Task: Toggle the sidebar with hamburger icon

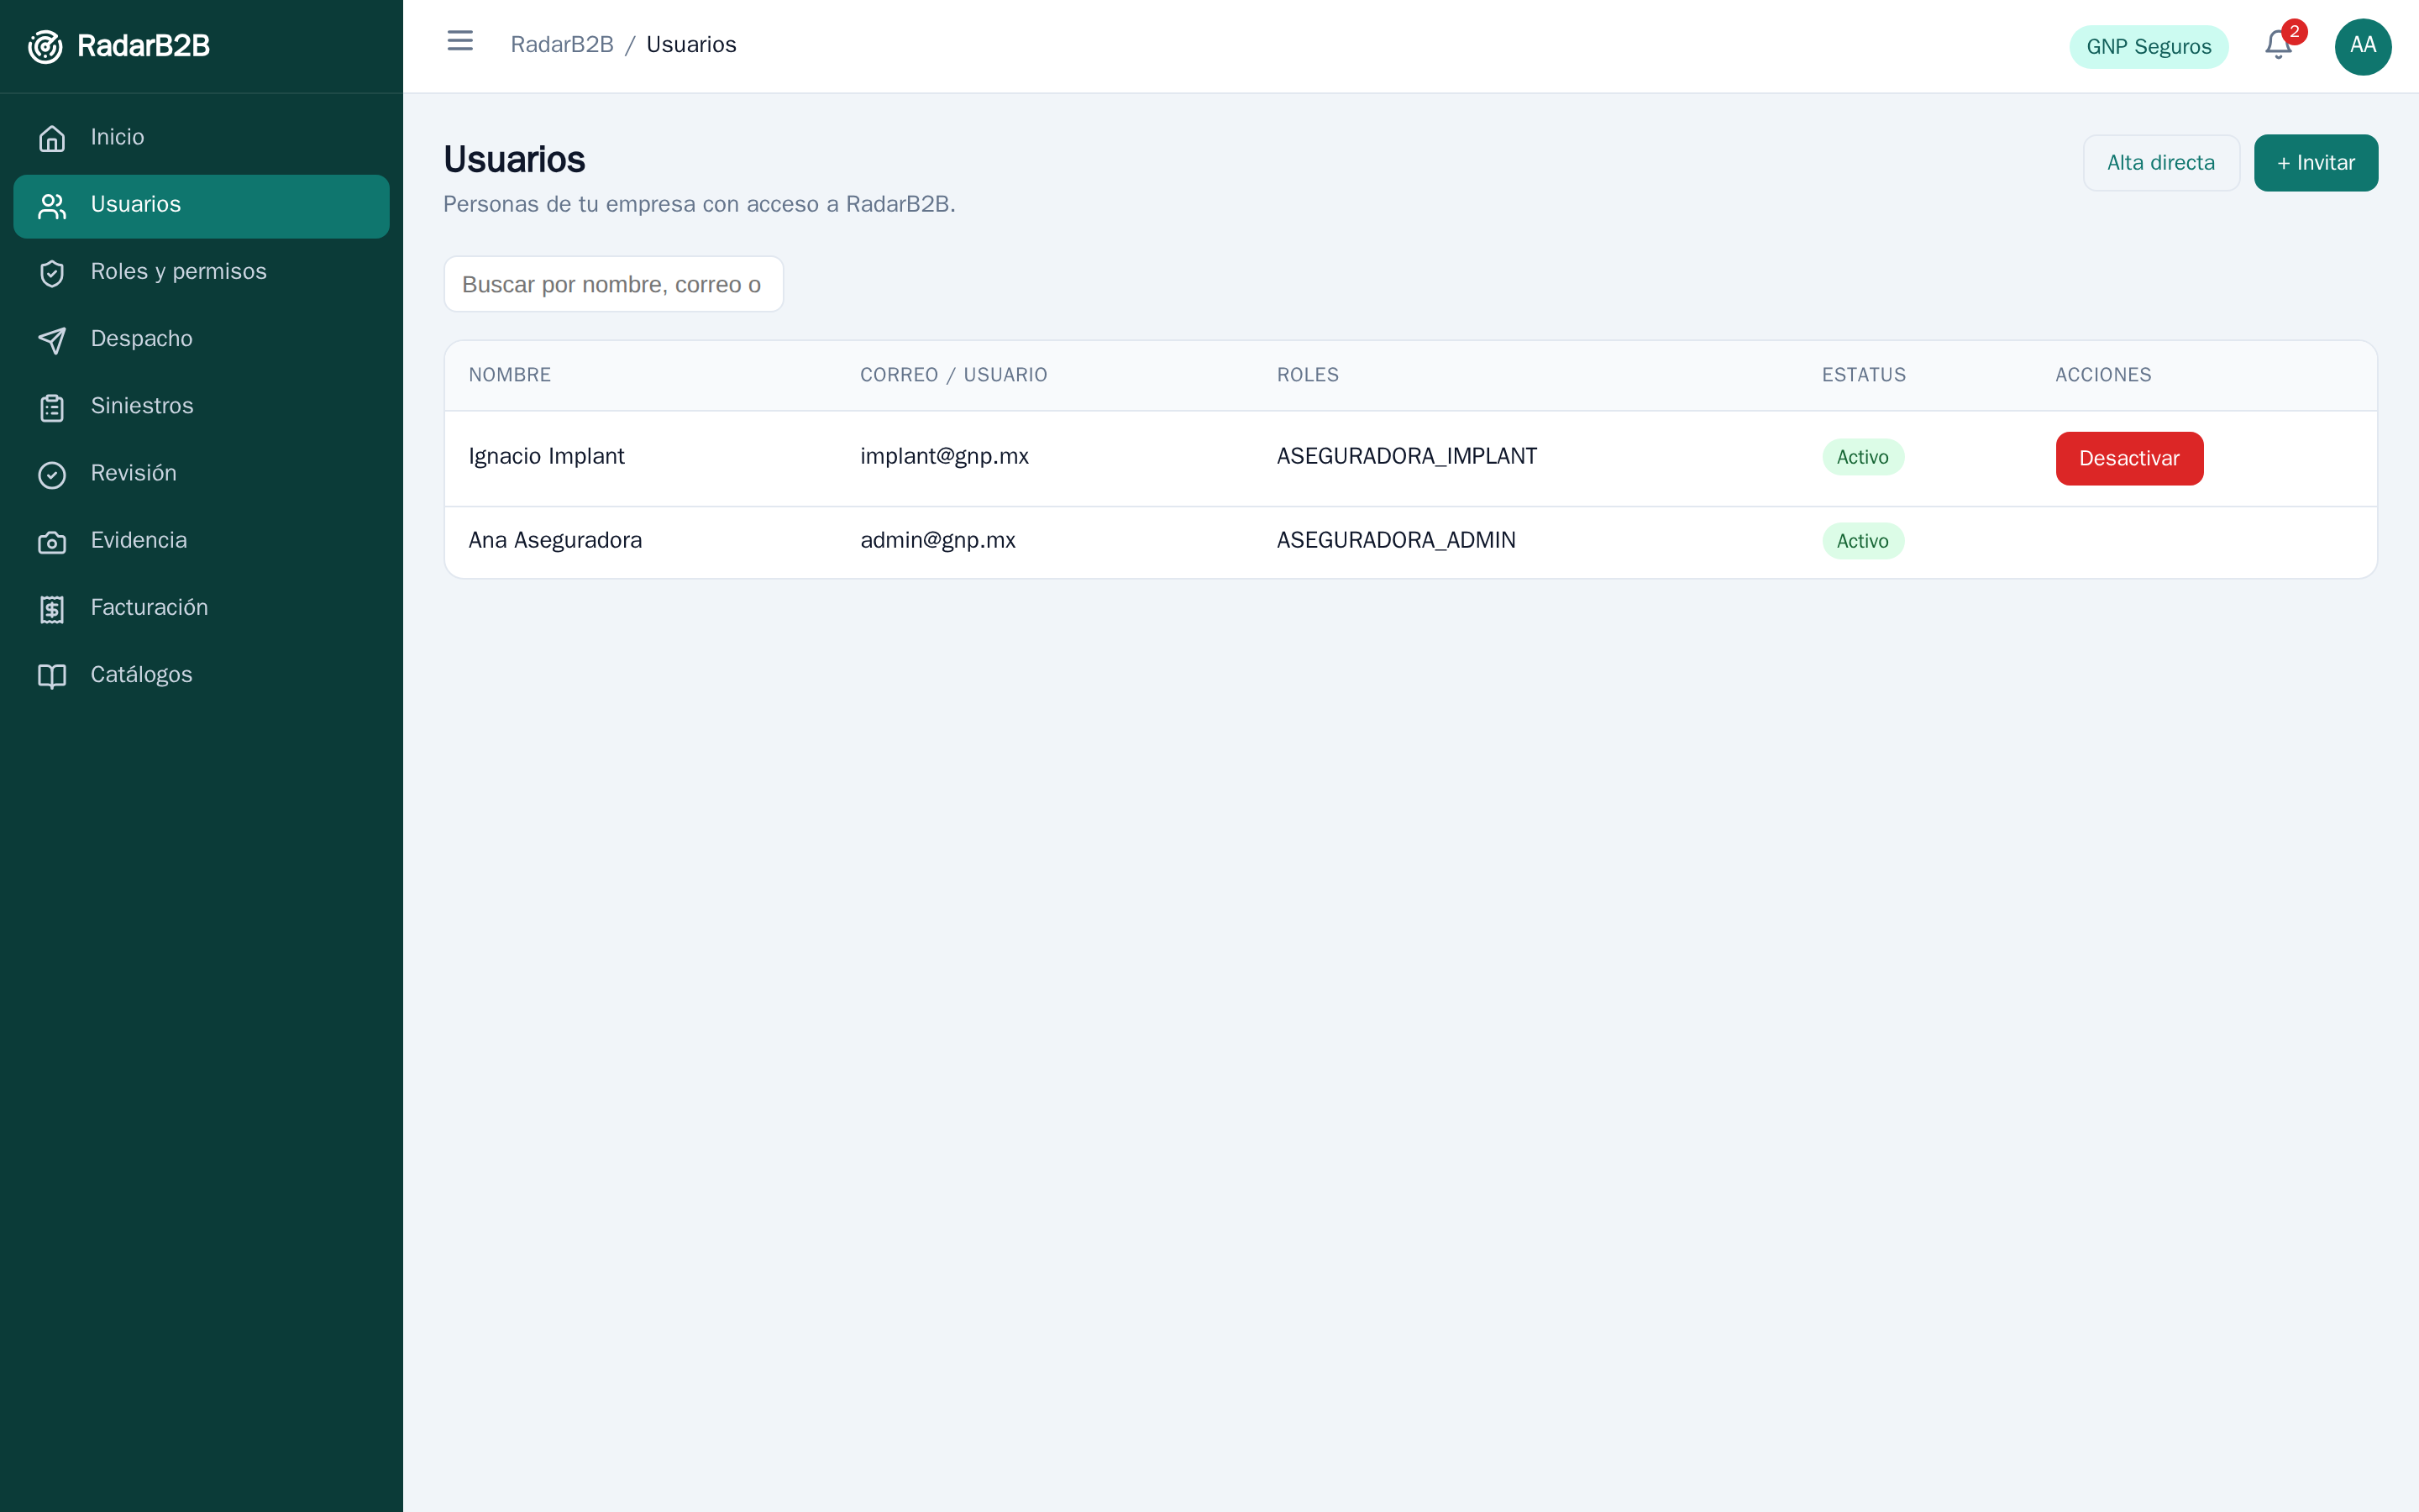Action: click(459, 41)
